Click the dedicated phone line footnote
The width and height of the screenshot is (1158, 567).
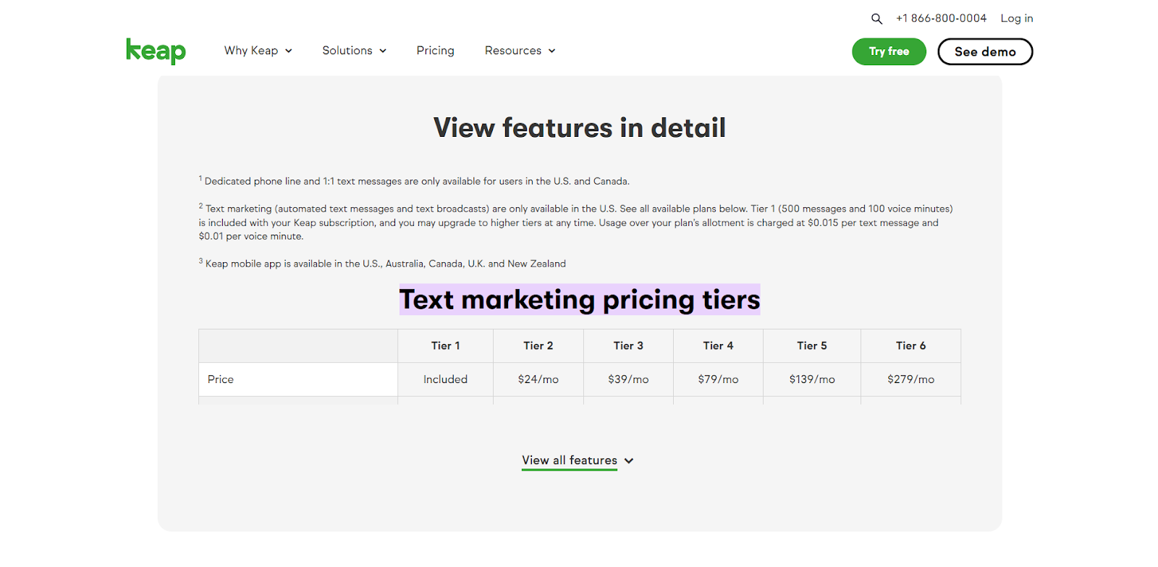414,181
